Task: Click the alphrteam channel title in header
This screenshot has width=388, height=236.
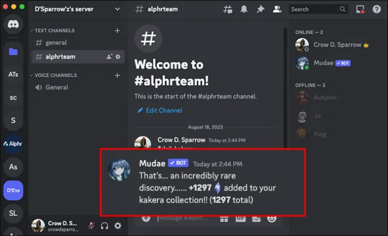Action: point(163,10)
